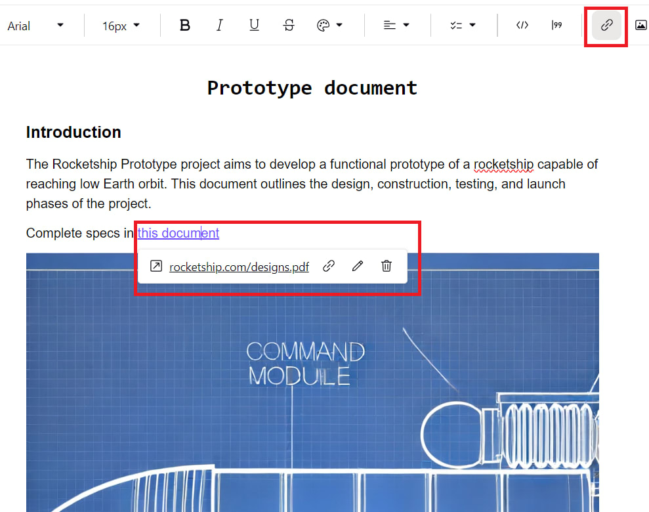Screen dimensions: 649x512
Task: Click the text alignment icon
Action: (390, 25)
